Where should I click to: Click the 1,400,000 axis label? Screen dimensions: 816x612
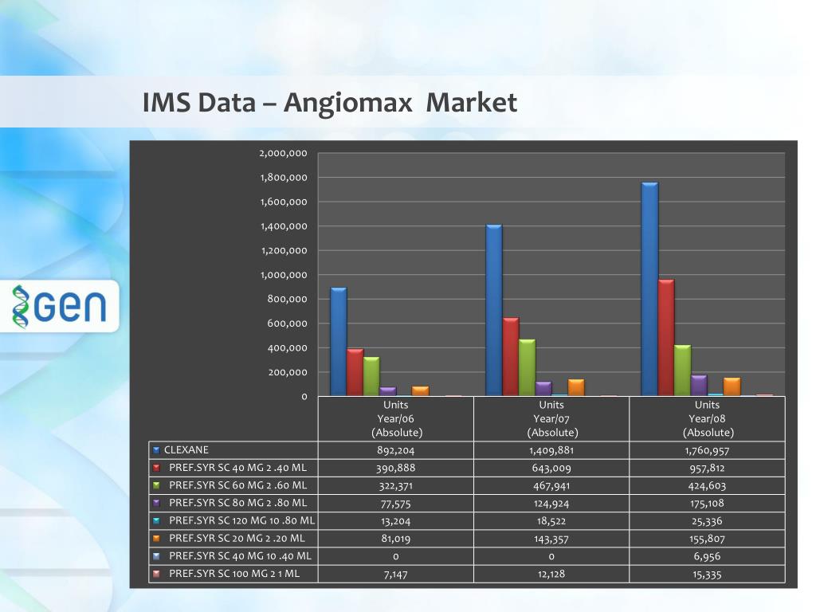(x=284, y=226)
